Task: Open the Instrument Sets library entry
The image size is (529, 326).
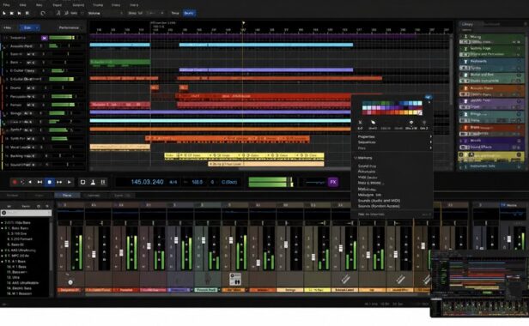Action: [491, 166]
